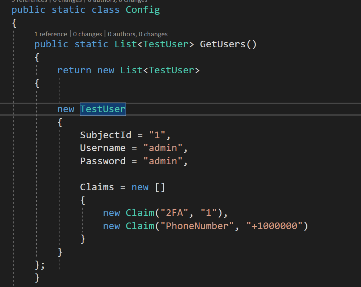Click the Claim type on the 2FA line
Screen dimensions: 361x287
pyautogui.click(x=140, y=213)
